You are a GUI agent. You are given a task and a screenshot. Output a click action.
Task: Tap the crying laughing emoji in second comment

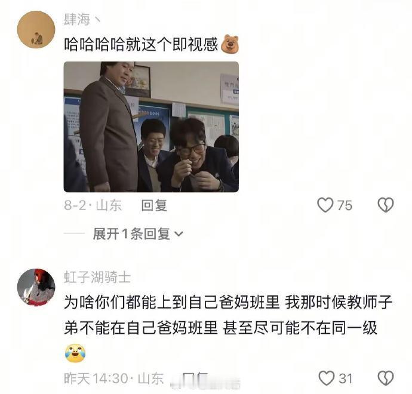coord(75,353)
